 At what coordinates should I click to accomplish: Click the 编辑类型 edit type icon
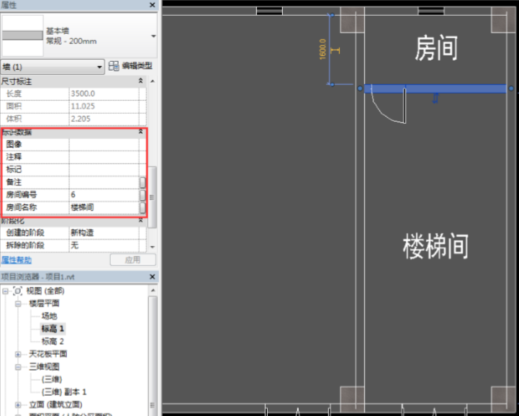point(114,66)
